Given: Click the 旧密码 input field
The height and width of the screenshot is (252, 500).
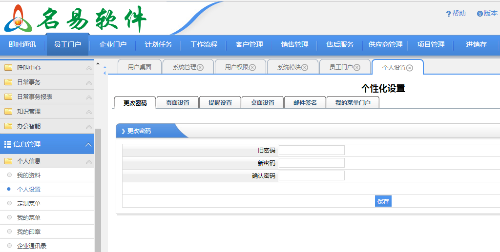Looking at the screenshot, I should pos(312,150).
